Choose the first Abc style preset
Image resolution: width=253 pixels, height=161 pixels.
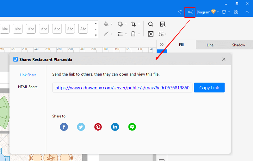coord(4,29)
